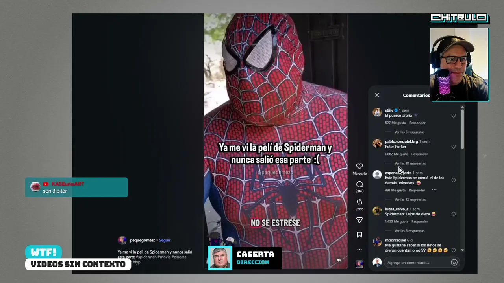
Task: Open the moorraquel username link
Action: coord(395,240)
